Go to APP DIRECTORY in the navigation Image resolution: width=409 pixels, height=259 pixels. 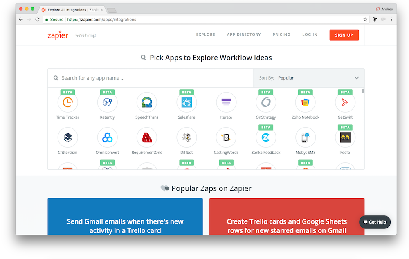click(244, 35)
